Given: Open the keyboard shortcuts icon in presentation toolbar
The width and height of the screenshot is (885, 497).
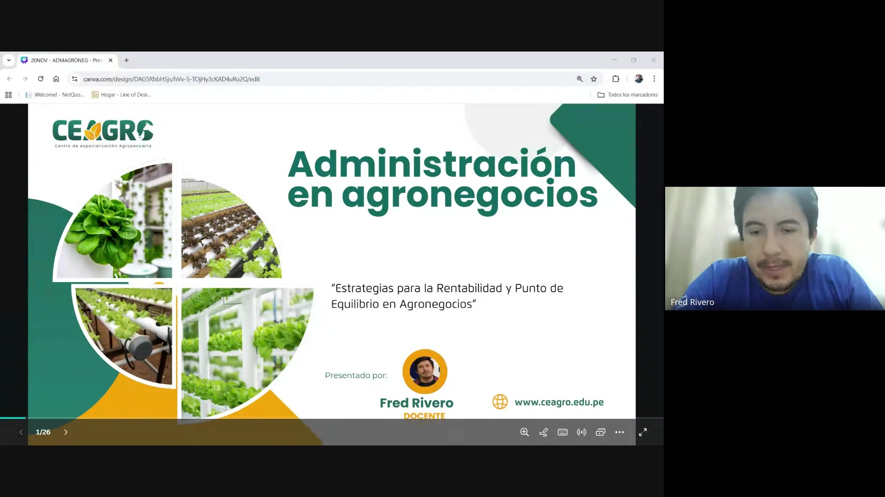Looking at the screenshot, I should [x=562, y=432].
